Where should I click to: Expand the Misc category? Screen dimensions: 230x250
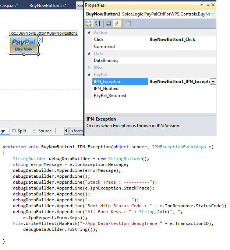[89, 67]
